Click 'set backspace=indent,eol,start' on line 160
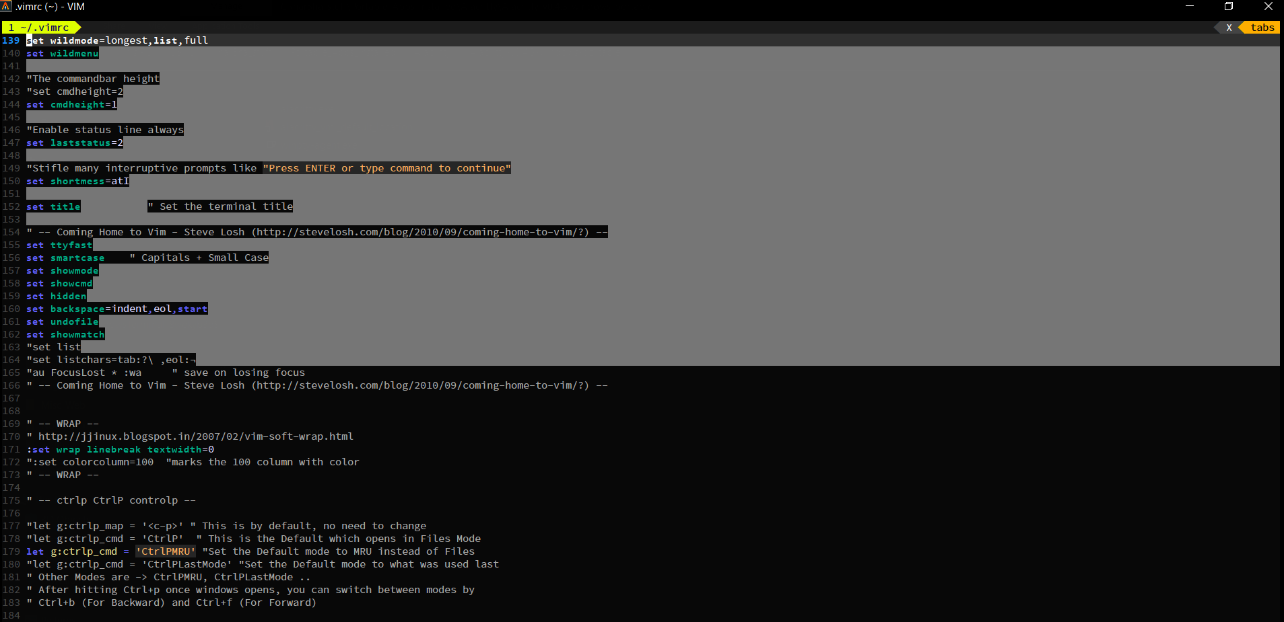 (x=116, y=309)
